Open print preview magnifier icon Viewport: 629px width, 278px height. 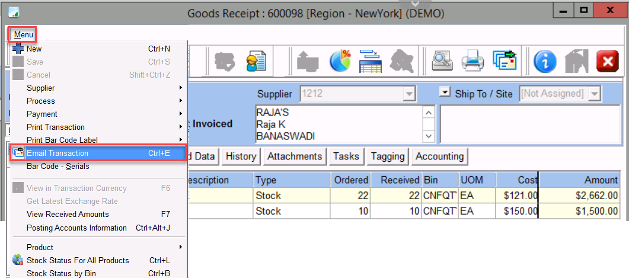coord(443,61)
